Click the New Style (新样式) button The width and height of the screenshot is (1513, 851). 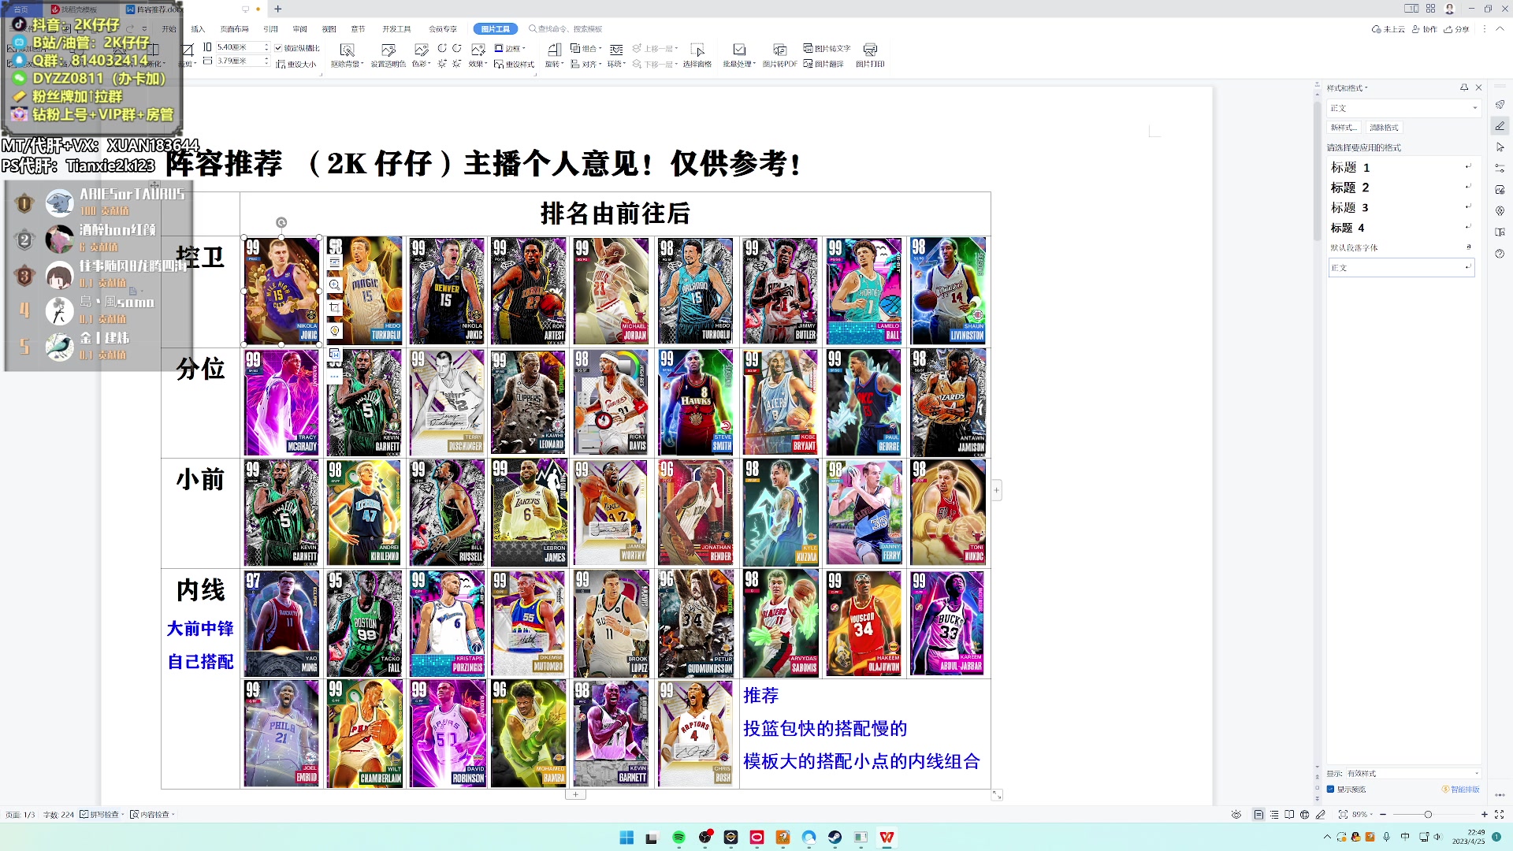(x=1344, y=128)
